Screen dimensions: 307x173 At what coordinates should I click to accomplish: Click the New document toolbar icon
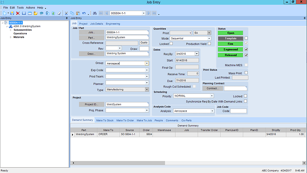[x=4, y=13]
